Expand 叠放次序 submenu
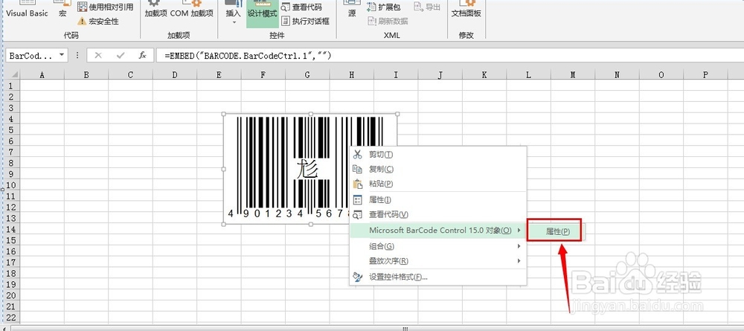Image resolution: width=744 pixels, height=331 pixels. 438,261
